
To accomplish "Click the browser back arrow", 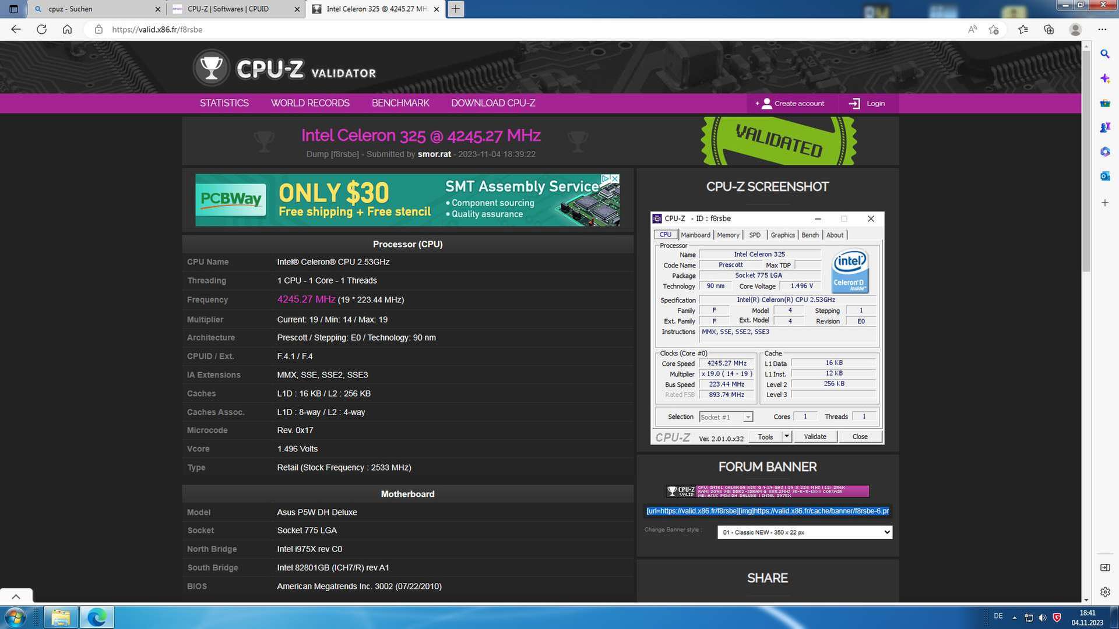I will tap(16, 29).
